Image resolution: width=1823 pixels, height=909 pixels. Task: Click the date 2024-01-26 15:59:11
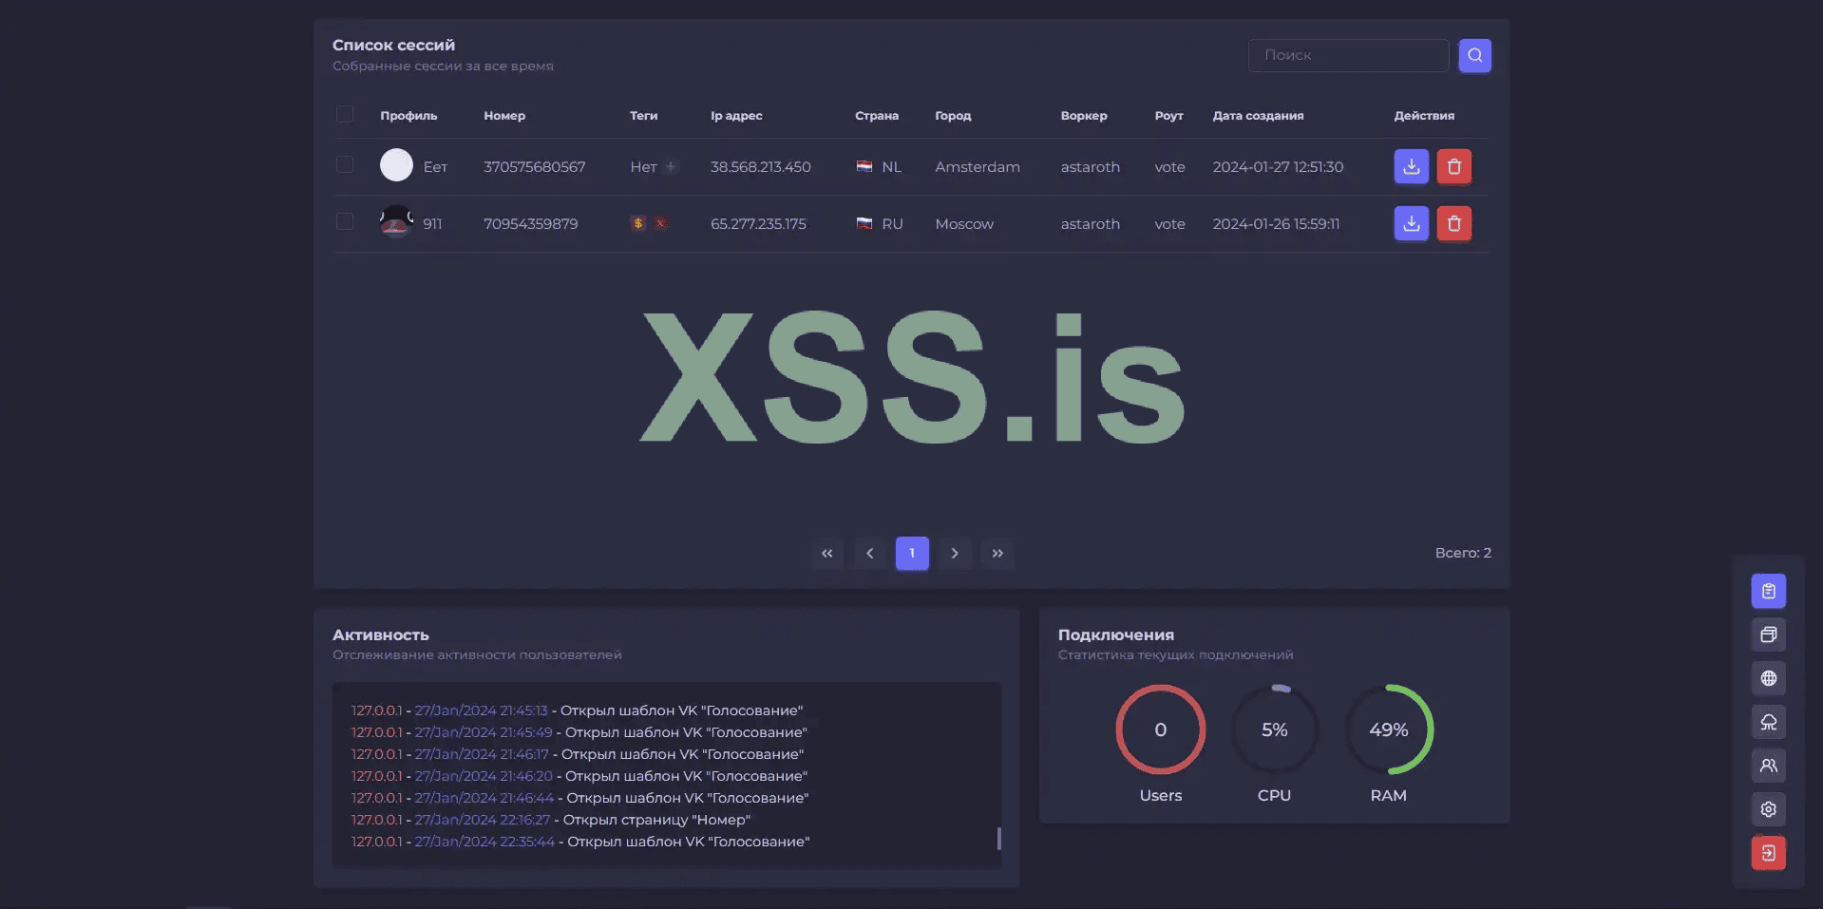[x=1276, y=224]
